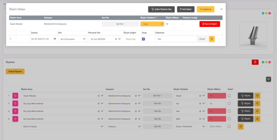This screenshot has width=277, height=140.
Task: Open the orange Geçer method dropdown
Action: tap(152, 24)
